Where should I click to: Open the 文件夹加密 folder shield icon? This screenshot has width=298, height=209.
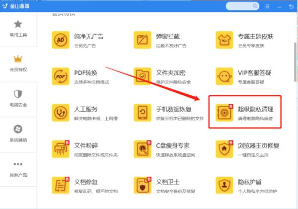click(x=143, y=76)
